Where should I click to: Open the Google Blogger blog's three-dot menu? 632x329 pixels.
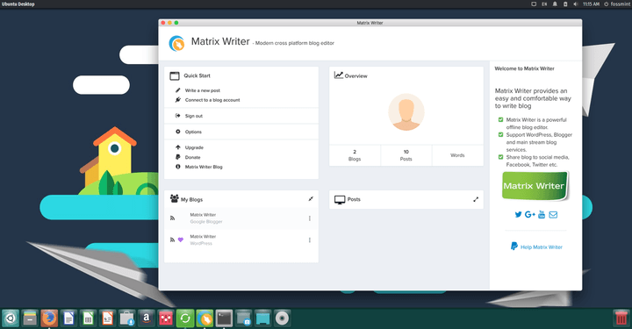pyautogui.click(x=310, y=218)
